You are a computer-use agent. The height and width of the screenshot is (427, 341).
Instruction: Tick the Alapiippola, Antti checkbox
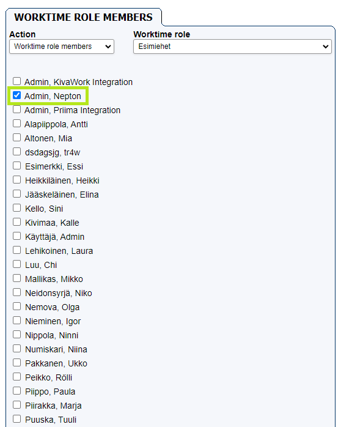click(17, 124)
